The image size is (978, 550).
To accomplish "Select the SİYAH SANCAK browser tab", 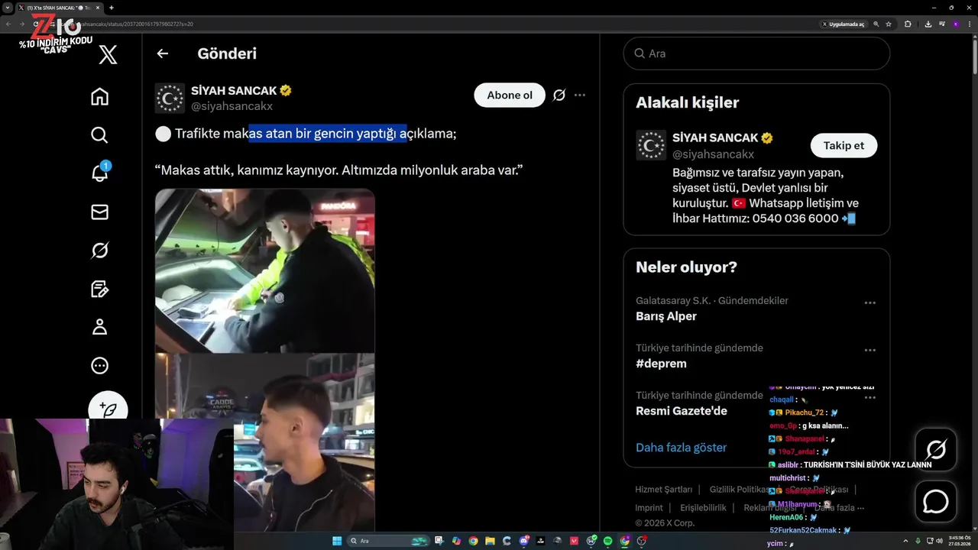I will tap(58, 8).
